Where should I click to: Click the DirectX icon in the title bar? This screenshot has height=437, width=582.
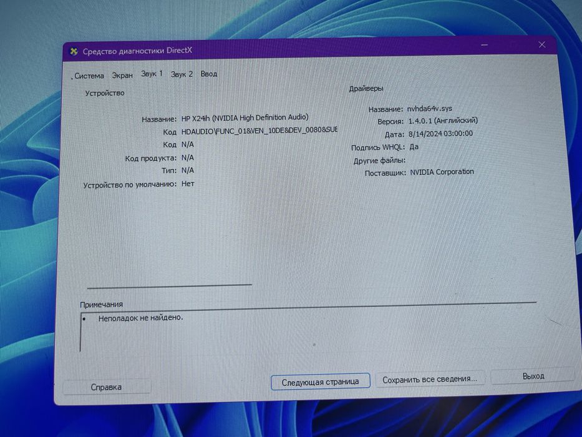point(74,51)
